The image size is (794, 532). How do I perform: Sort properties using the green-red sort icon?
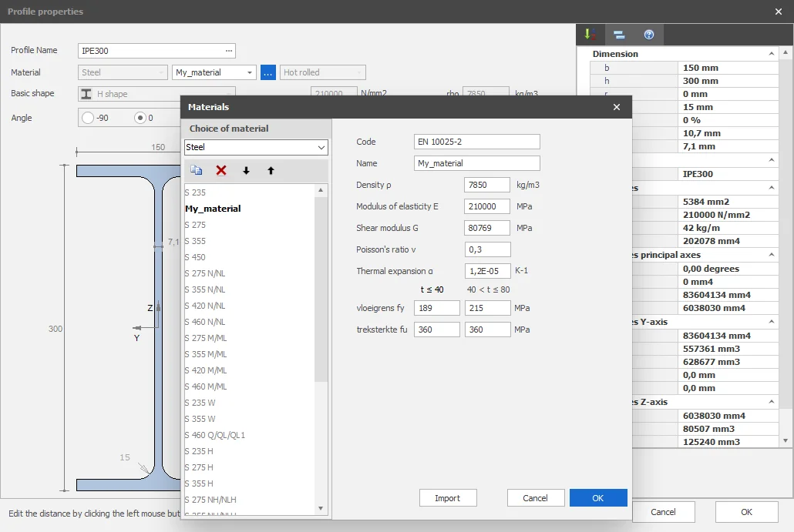(x=590, y=35)
